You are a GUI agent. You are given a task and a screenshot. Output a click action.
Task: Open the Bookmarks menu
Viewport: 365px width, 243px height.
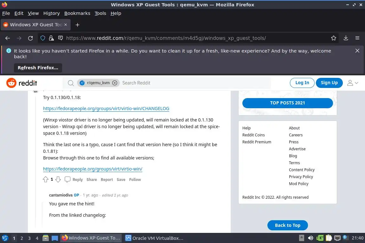(x=77, y=13)
